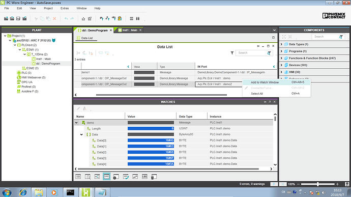The height and width of the screenshot is (197, 351).
Task: Click the LOG icon in bottom bar
Action: click(144, 177)
